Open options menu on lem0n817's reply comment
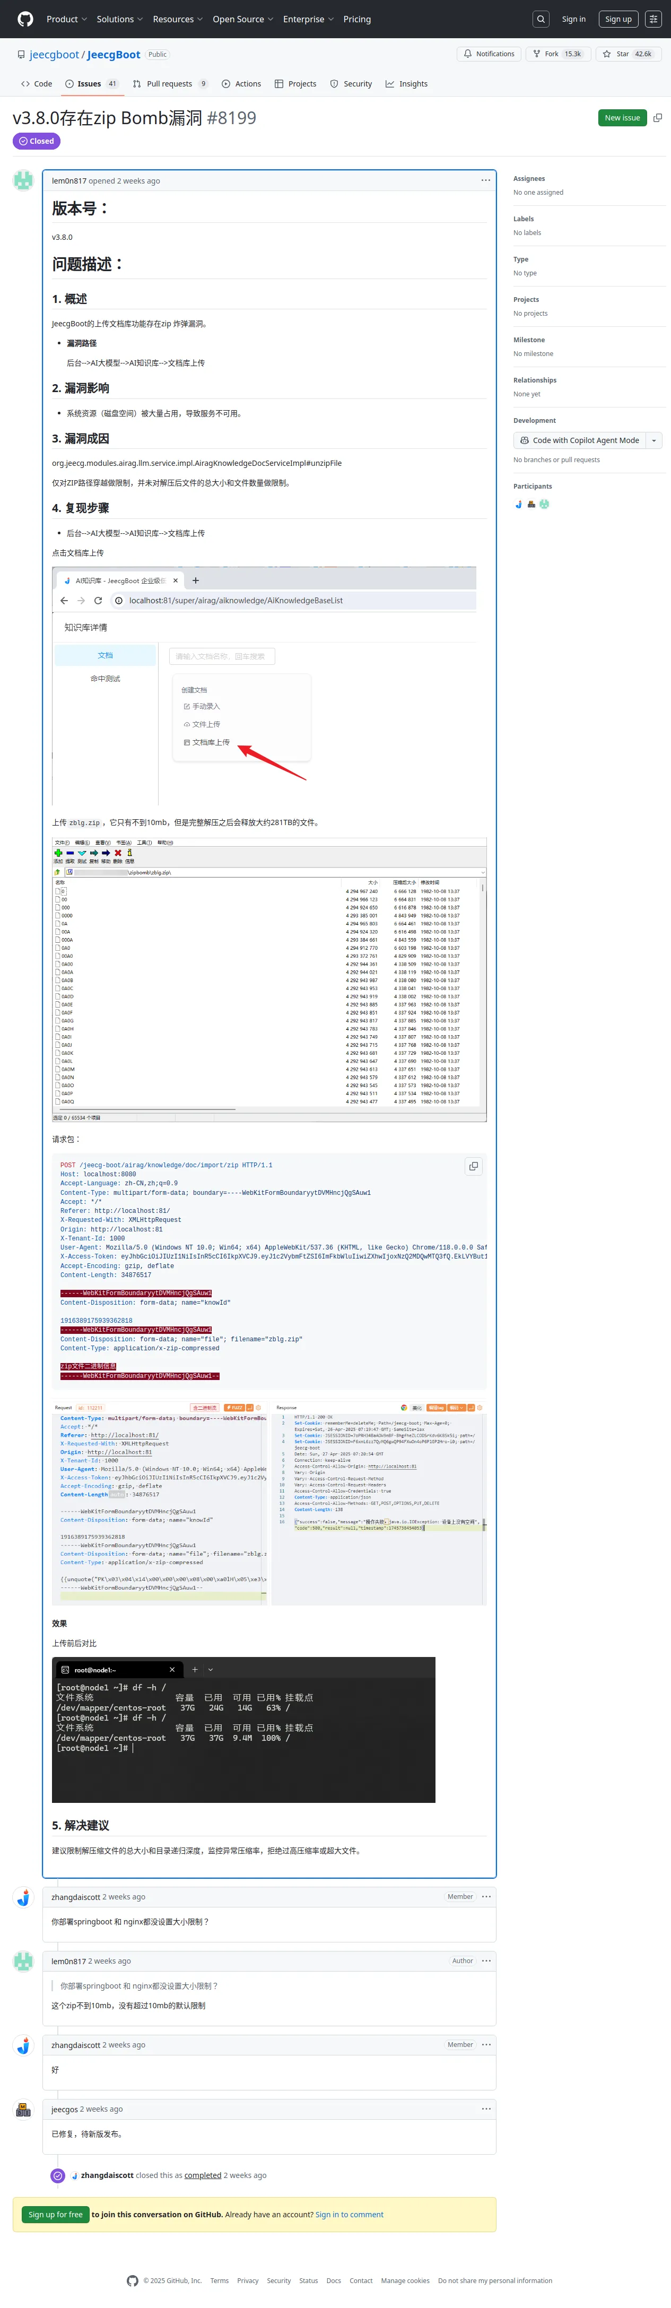This screenshot has width=671, height=2308. [x=485, y=1960]
